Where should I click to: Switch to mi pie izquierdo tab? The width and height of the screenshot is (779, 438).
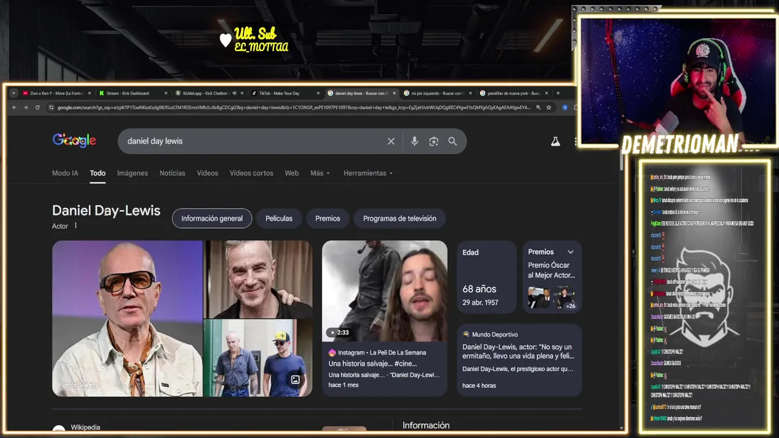pos(437,93)
